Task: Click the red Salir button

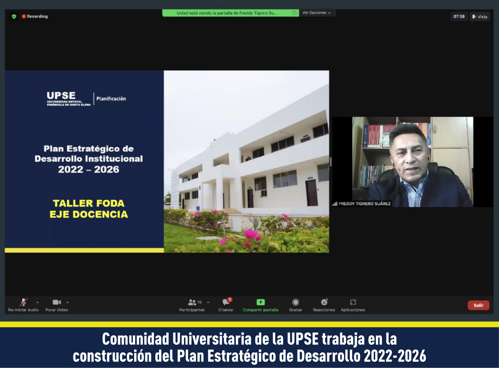Action: tap(479, 305)
